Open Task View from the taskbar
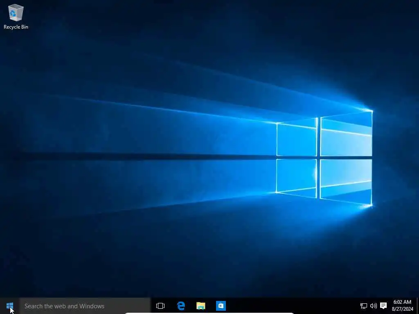 (160, 306)
